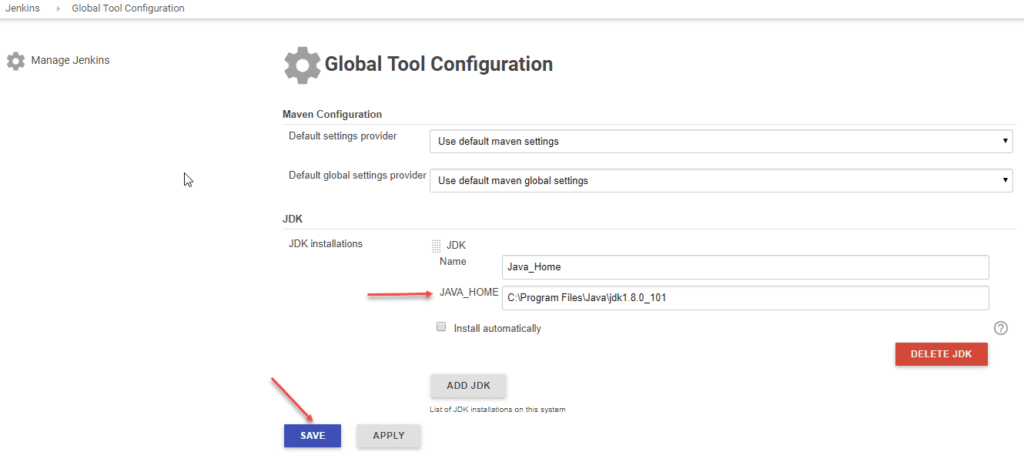Tick the Install automatically checkbox
Image resolution: width=1024 pixels, height=452 pixels.
pos(441,327)
